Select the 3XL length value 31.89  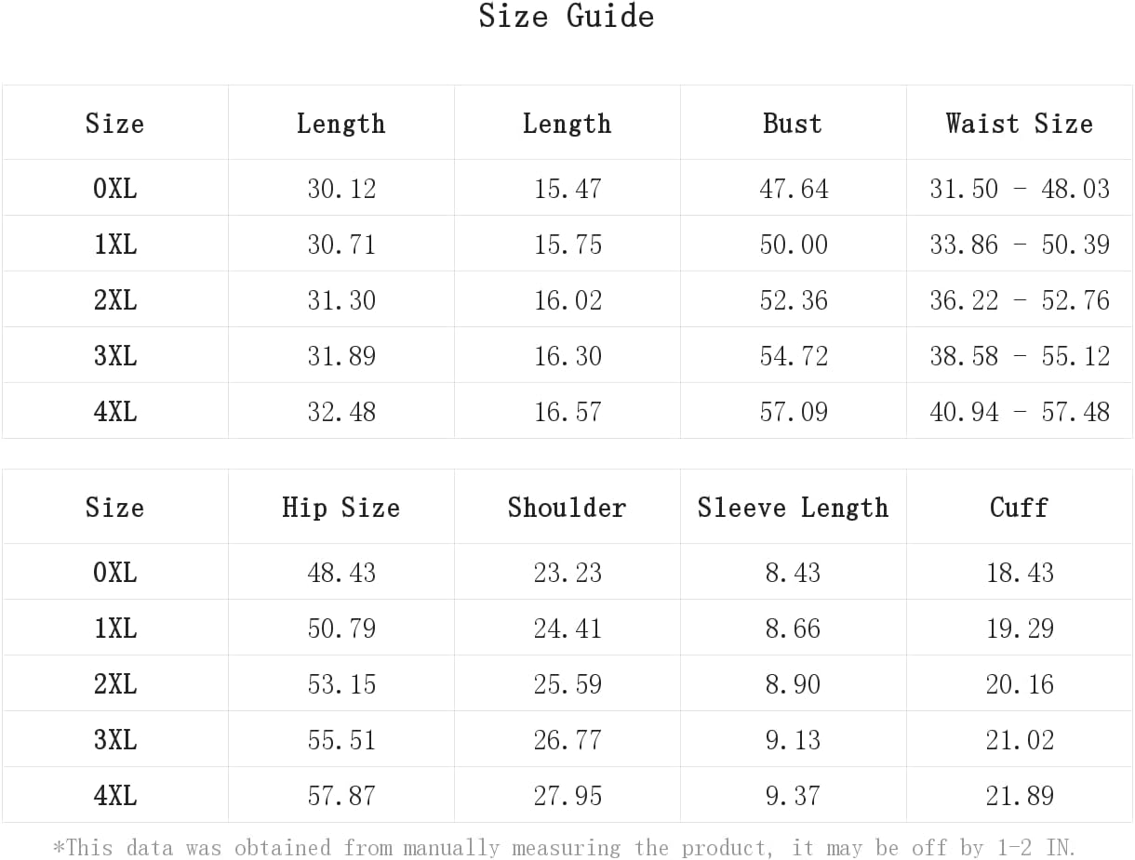pos(341,356)
